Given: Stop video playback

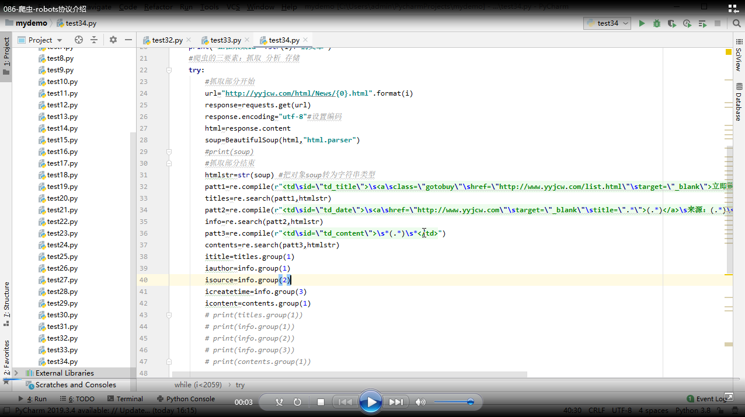Looking at the screenshot, I should (x=321, y=402).
